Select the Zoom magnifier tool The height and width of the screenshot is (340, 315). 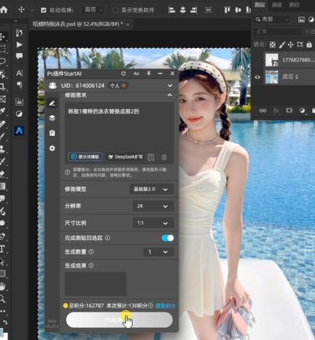click(2, 299)
